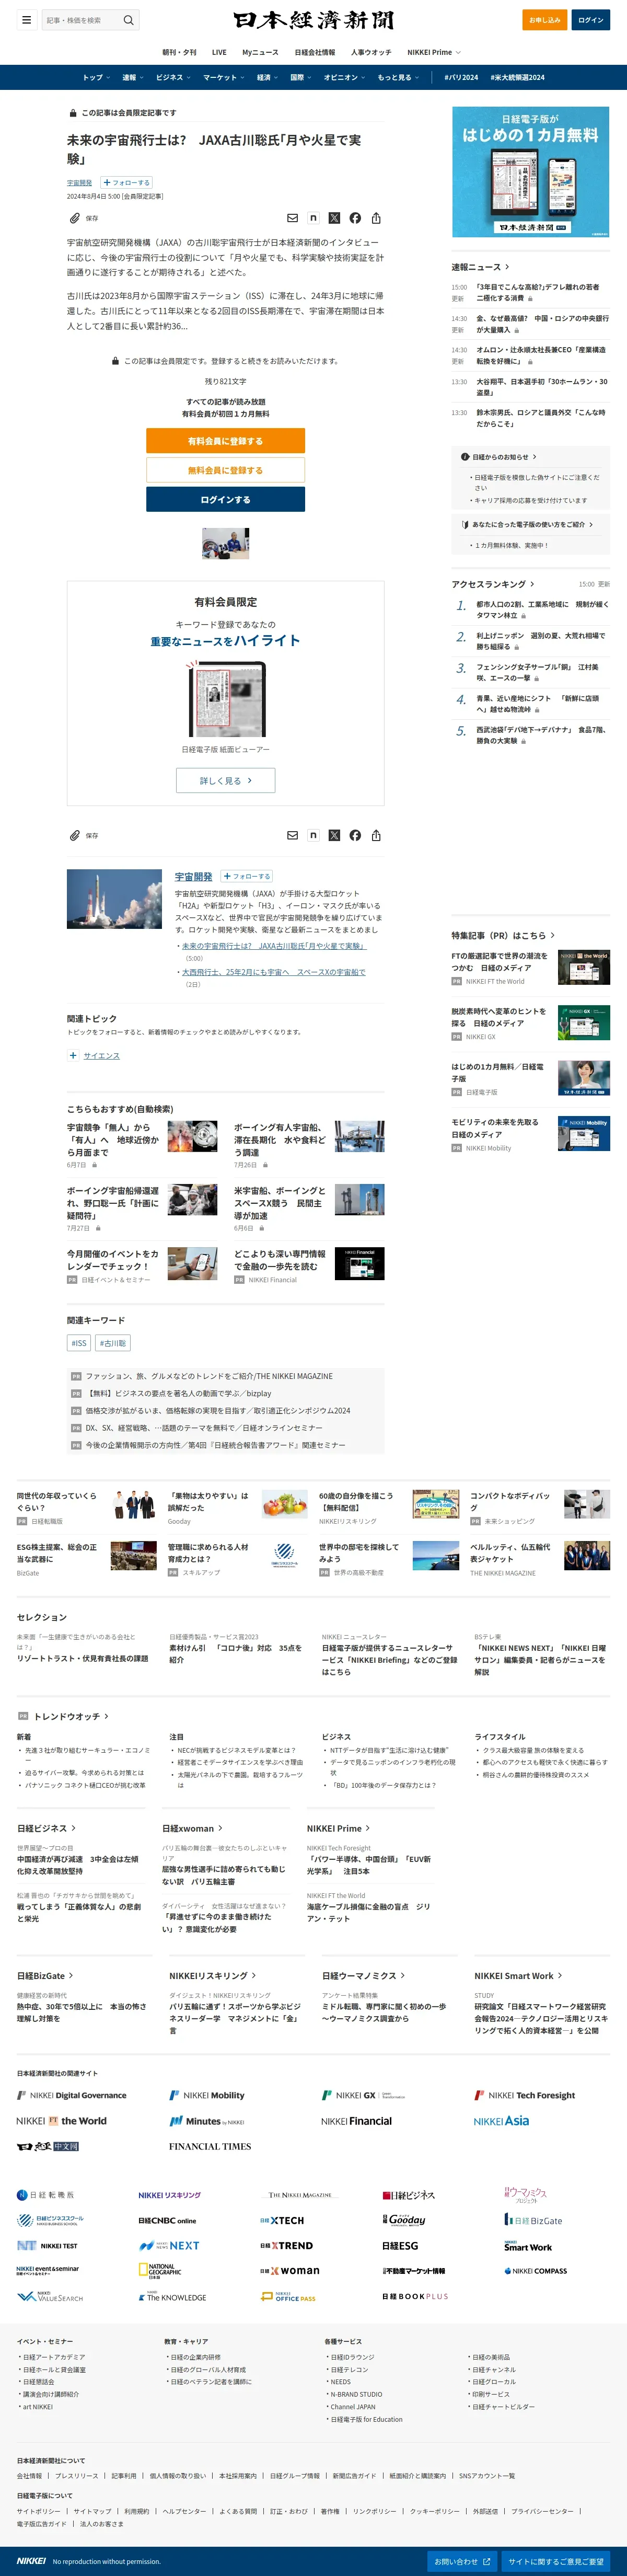Open the Myニュース menu item
Image resolution: width=627 pixels, height=2576 pixels.
point(260,52)
